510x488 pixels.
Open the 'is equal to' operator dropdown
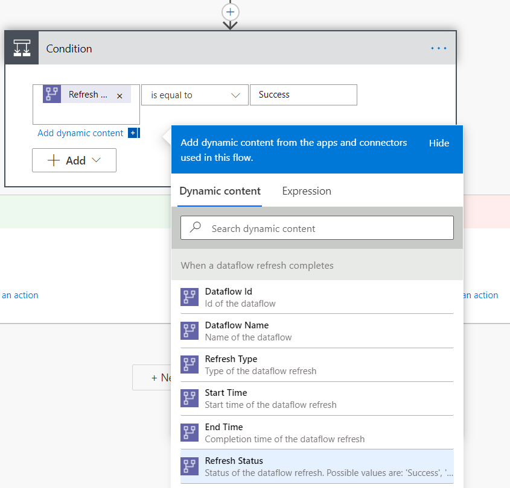click(195, 95)
